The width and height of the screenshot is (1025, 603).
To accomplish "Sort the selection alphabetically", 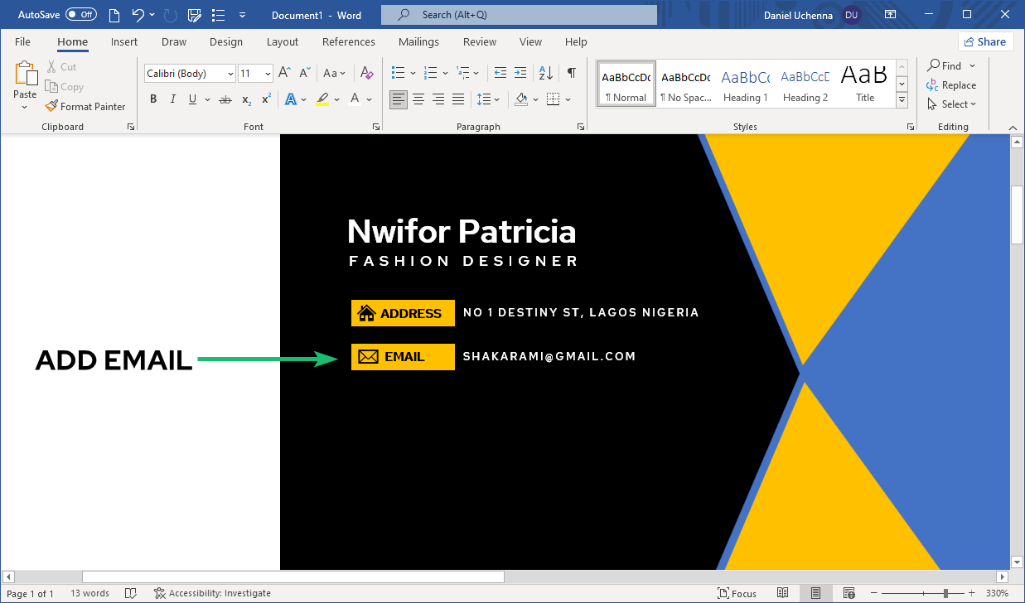I will click(546, 73).
